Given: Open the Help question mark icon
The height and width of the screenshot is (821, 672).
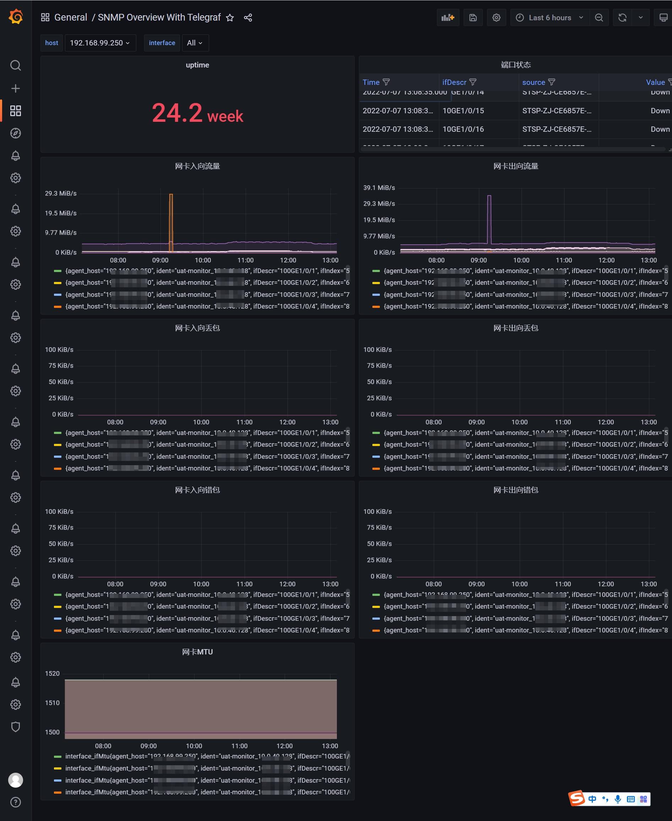Looking at the screenshot, I should click(x=16, y=802).
